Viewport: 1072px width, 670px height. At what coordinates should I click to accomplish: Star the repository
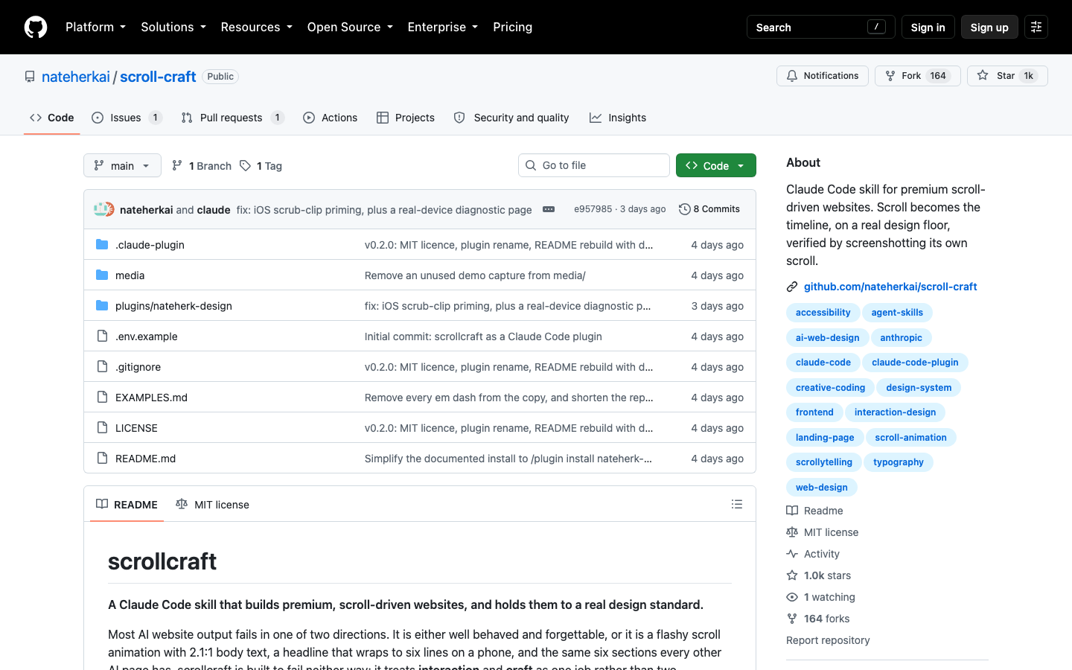(x=1007, y=76)
